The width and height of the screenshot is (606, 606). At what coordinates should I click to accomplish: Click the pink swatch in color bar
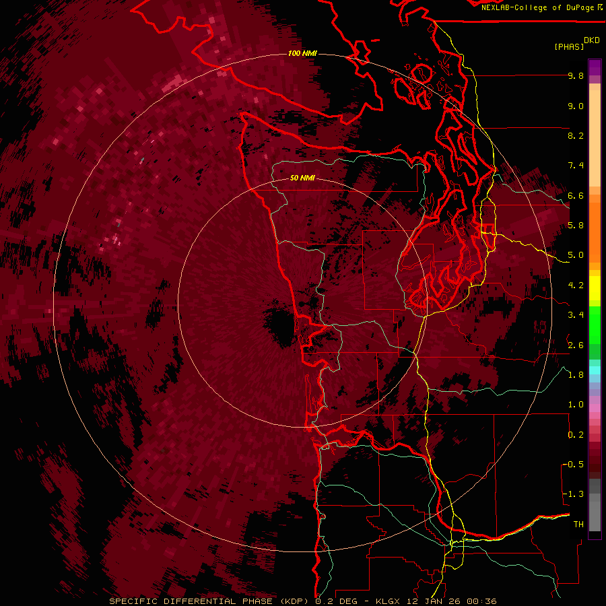click(x=595, y=408)
